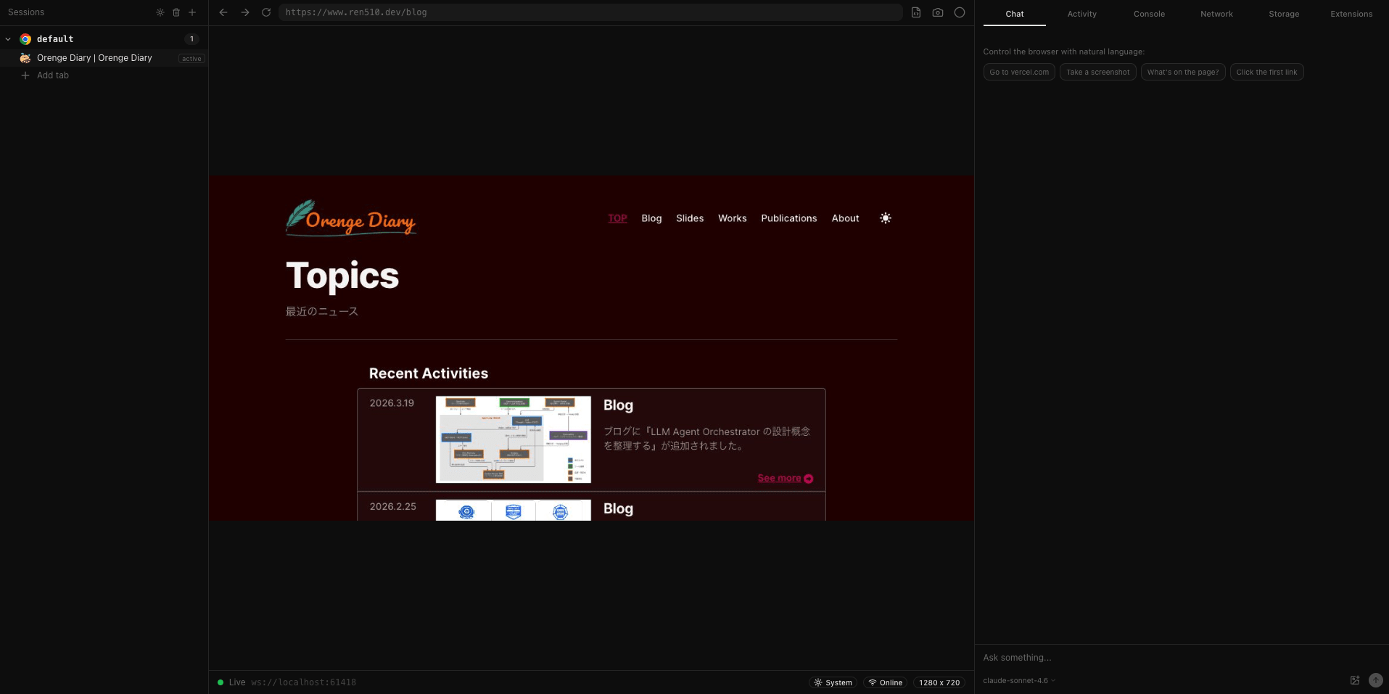
Task: Switch to the Activity tab
Action: click(1081, 14)
